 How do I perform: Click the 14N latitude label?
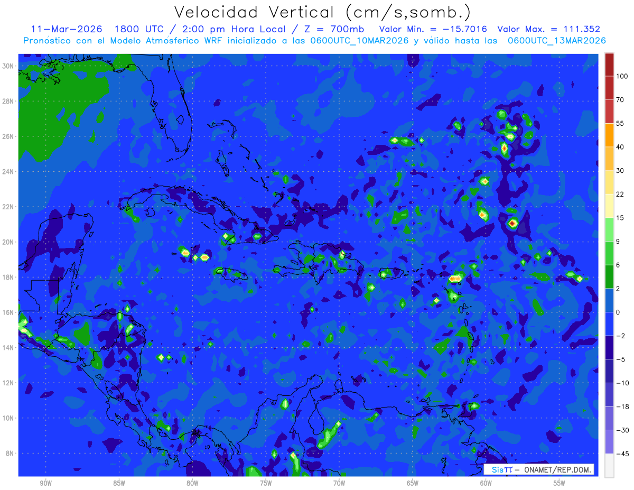tap(9, 348)
